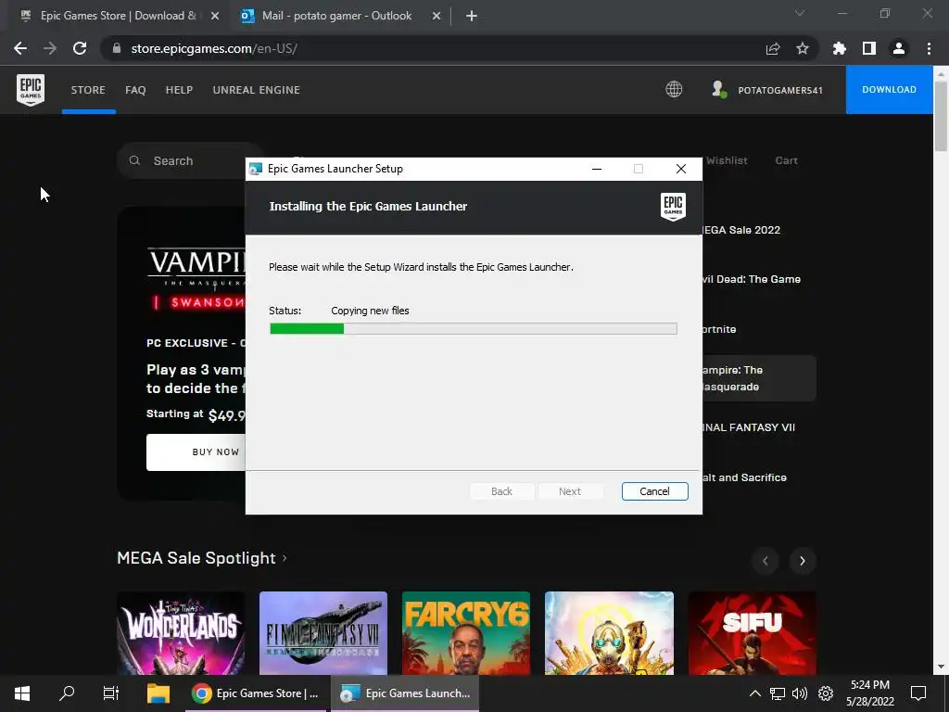Show hidden system tray icons
Viewport: 949px width, 712px height.
[x=754, y=693]
